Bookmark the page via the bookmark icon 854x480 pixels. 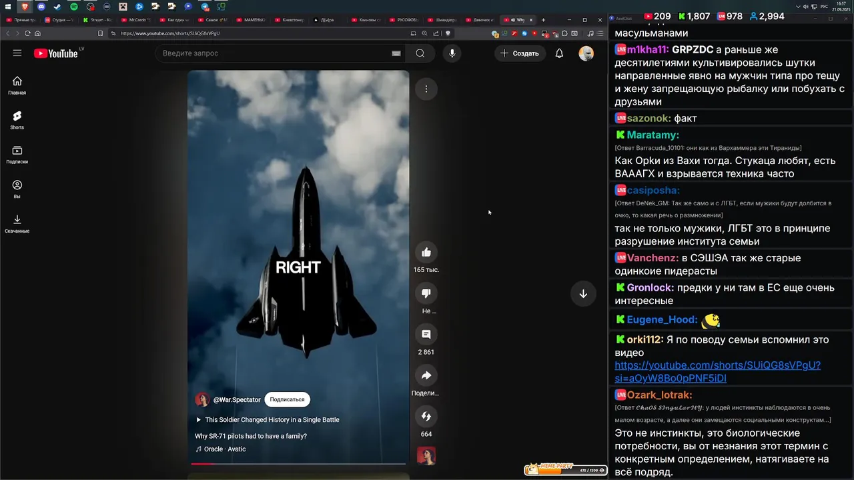point(100,33)
